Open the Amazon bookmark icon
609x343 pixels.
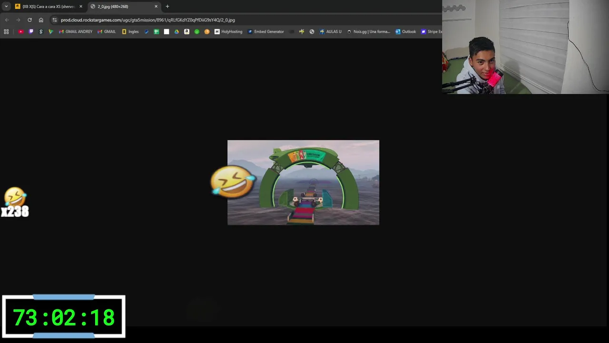[x=187, y=31]
